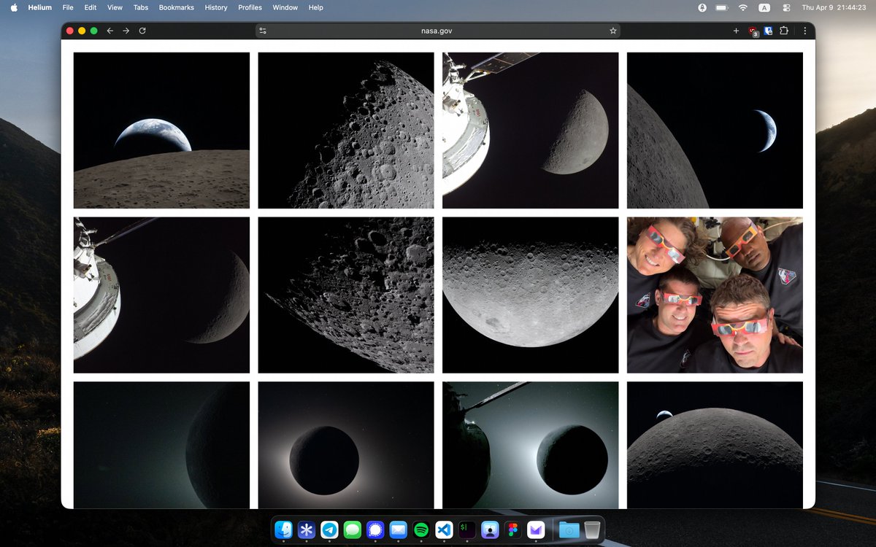Open the crew wearing eclipse glasses photo
Viewport: 876px width, 547px height.
pyautogui.click(x=715, y=295)
